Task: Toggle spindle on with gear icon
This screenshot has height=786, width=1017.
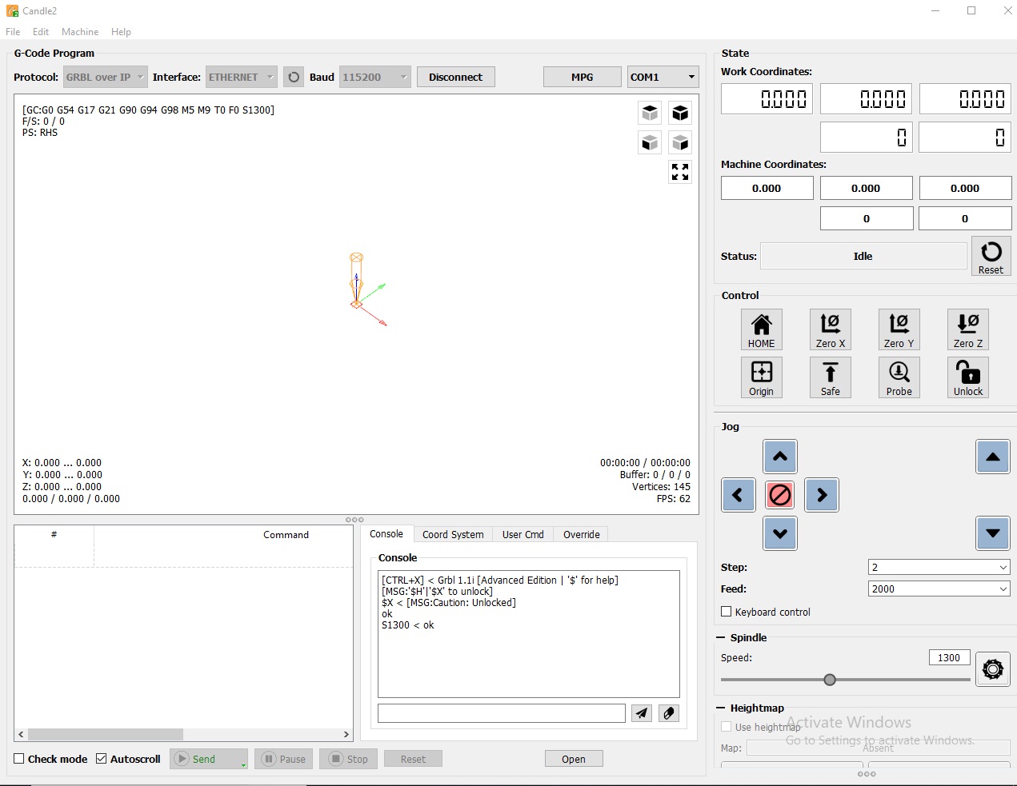Action: [x=992, y=668]
